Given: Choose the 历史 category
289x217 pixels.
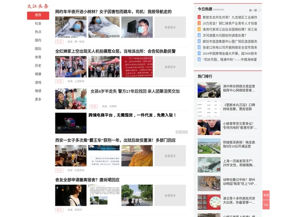Looking at the screenshot, I should (38, 66).
